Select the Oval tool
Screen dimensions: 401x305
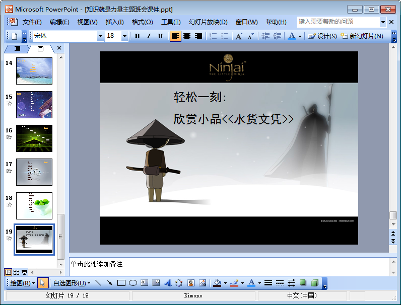133,283
